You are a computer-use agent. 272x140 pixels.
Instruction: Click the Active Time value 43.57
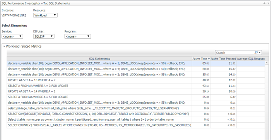tap(206, 86)
